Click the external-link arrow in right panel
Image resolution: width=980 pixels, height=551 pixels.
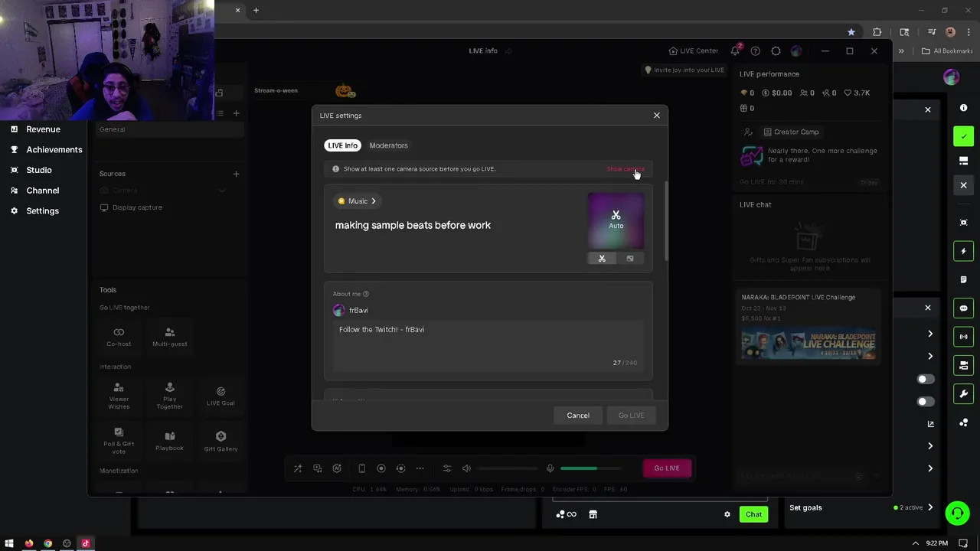click(930, 424)
